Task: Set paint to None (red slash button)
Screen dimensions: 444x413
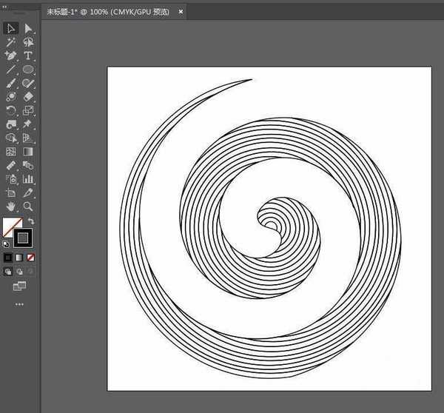Action: [x=30, y=258]
